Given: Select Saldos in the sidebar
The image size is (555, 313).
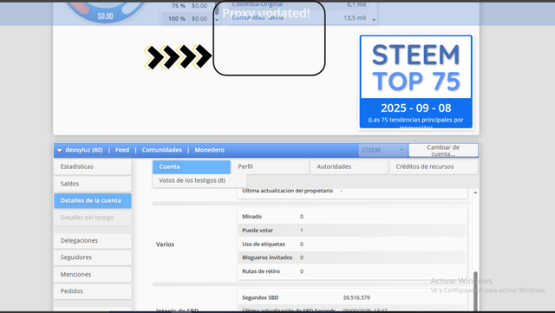Looking at the screenshot, I should coord(93,184).
